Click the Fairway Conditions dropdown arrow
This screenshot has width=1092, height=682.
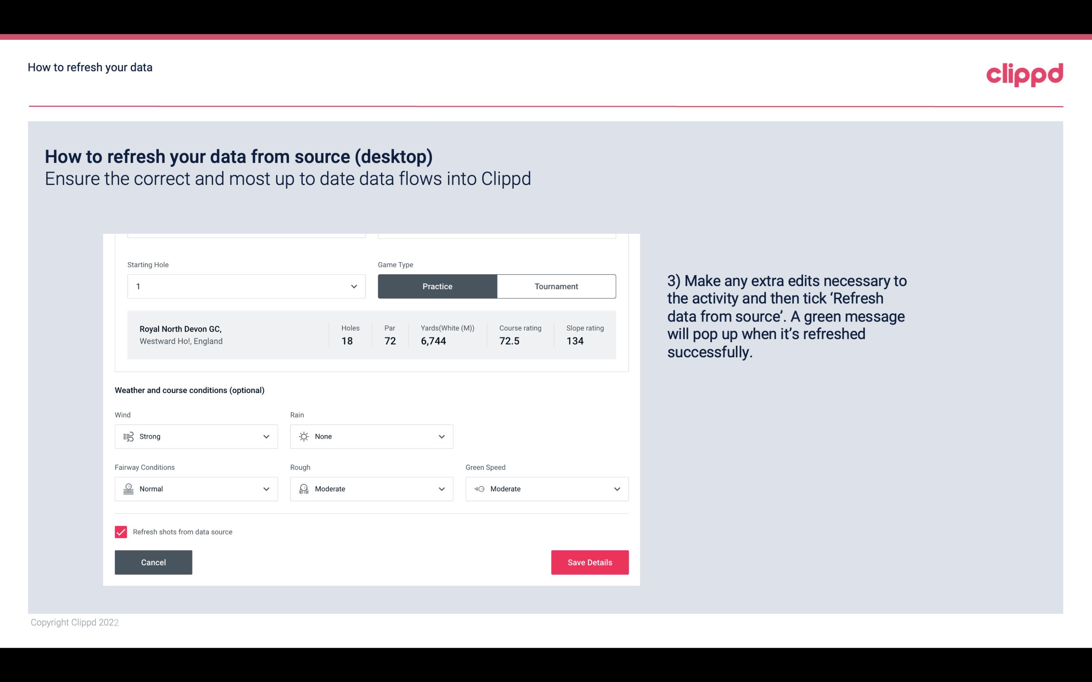click(x=267, y=489)
